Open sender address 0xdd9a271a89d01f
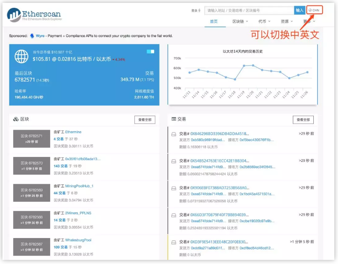 (x=208, y=248)
